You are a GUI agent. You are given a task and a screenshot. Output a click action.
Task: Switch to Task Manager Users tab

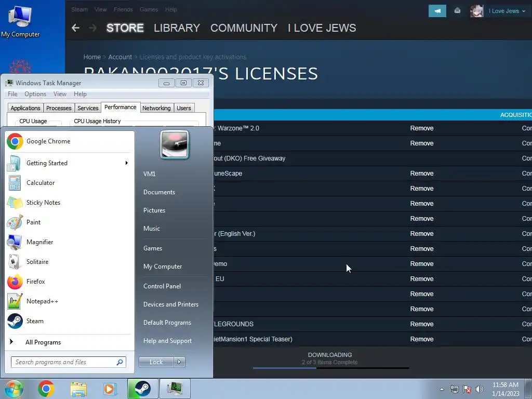click(184, 108)
